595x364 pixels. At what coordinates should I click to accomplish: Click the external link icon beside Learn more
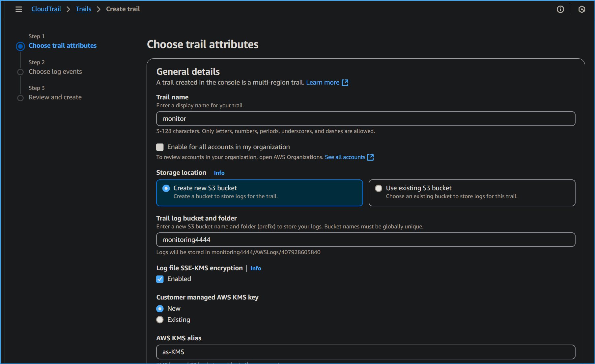click(345, 83)
